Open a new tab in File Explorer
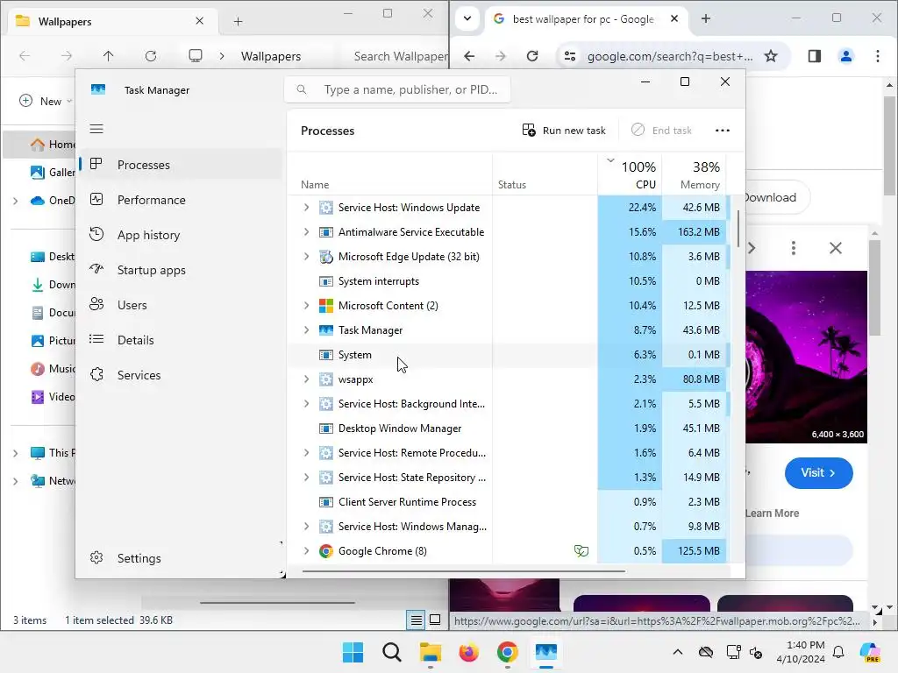 (x=238, y=22)
